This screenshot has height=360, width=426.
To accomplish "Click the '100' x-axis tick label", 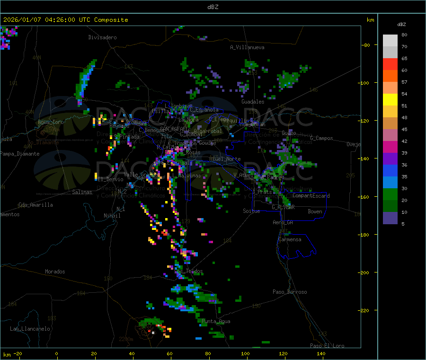I will click(245, 354).
